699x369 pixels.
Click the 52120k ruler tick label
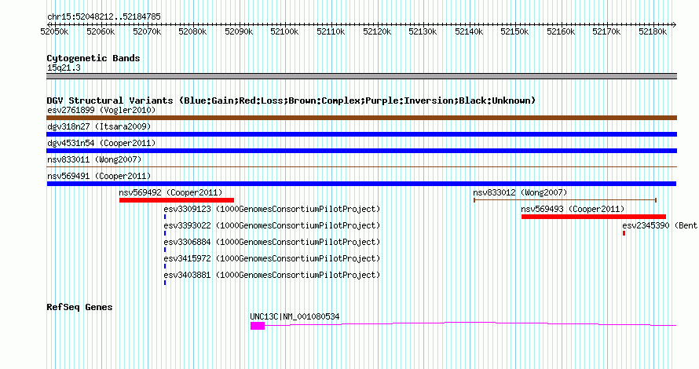(377, 31)
